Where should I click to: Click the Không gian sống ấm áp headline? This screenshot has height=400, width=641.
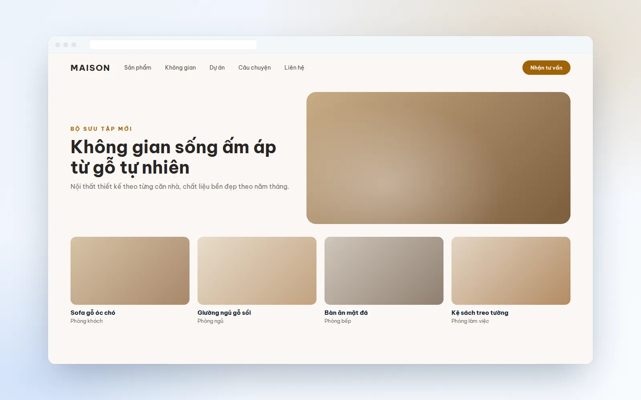(x=173, y=157)
